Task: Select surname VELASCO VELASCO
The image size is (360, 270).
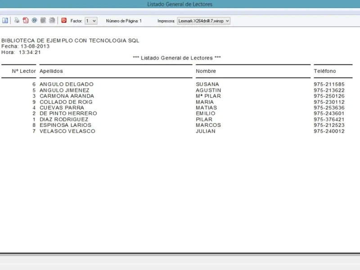Action: point(67,131)
